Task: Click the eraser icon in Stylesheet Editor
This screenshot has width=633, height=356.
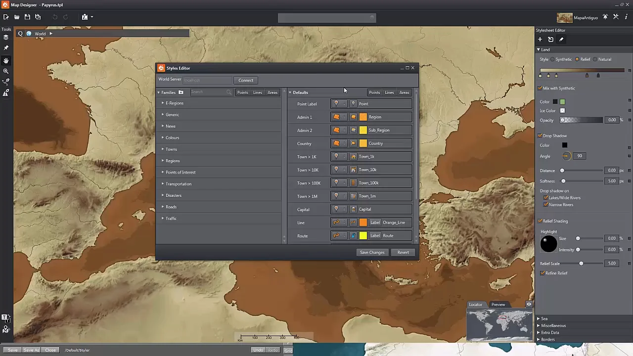Action: 561,40
